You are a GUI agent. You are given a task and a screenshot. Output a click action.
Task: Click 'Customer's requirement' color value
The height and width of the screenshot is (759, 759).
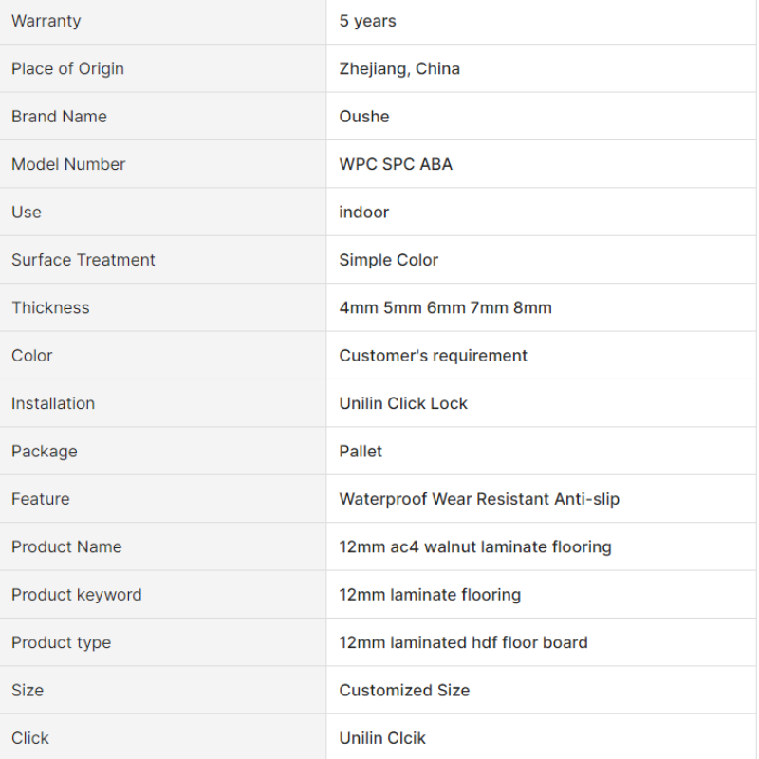coord(433,356)
